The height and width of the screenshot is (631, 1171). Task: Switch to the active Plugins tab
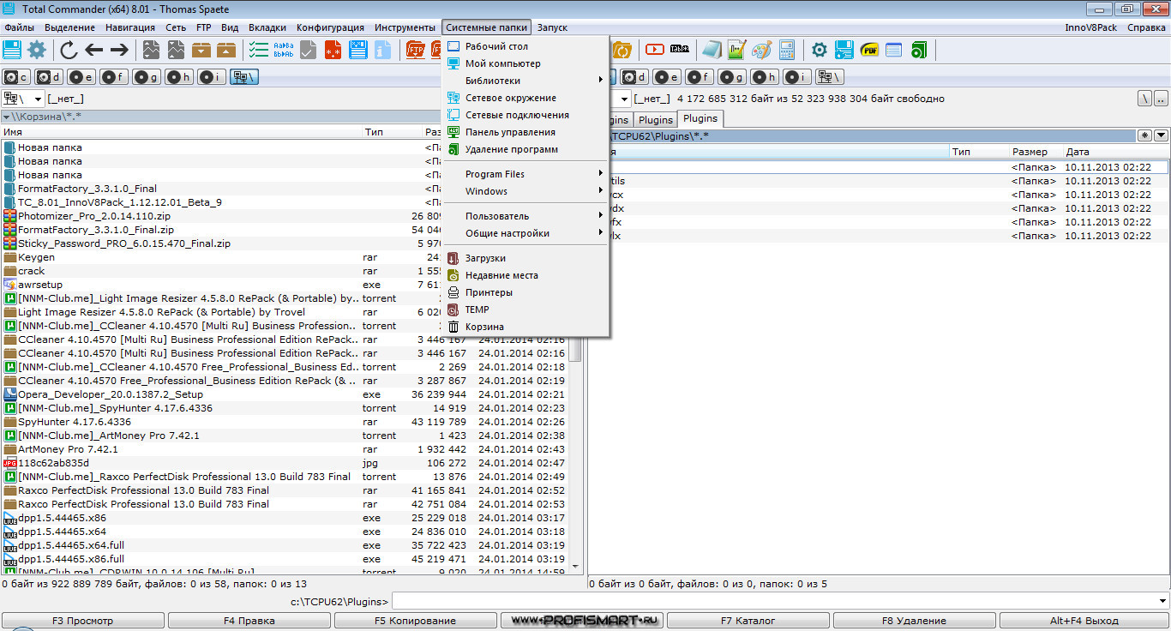tap(700, 118)
